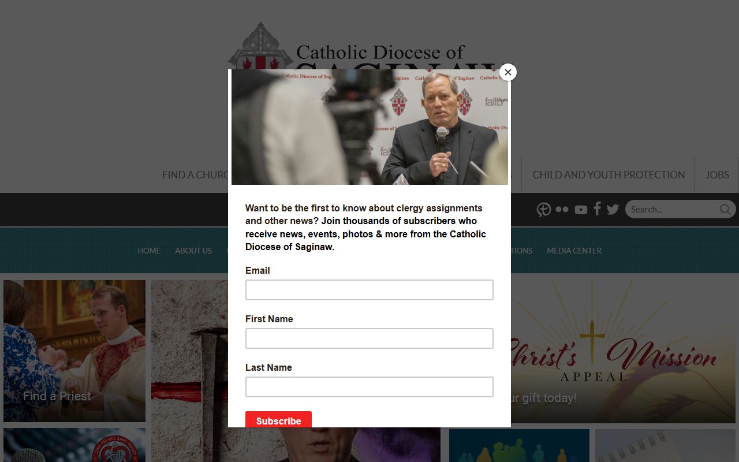Open the Find a Priest tile
The image size is (739, 462).
74,351
